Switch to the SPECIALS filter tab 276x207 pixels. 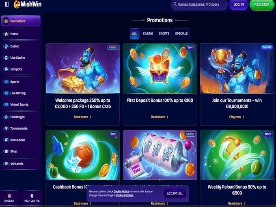(x=181, y=34)
